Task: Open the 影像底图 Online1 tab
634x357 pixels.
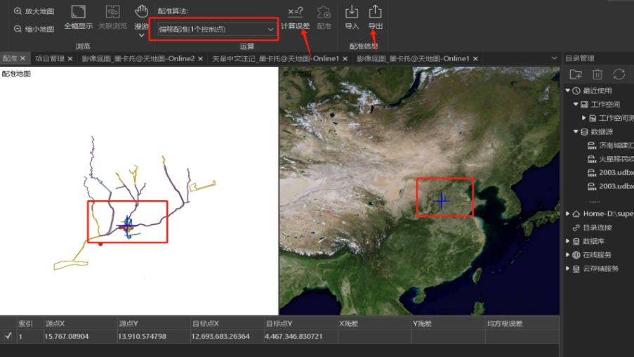Action: (413, 59)
